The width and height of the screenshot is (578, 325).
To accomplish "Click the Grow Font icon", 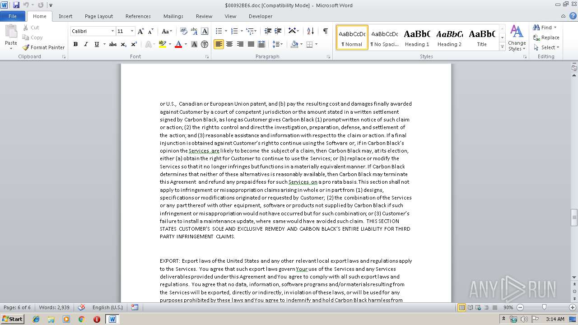I will (141, 31).
